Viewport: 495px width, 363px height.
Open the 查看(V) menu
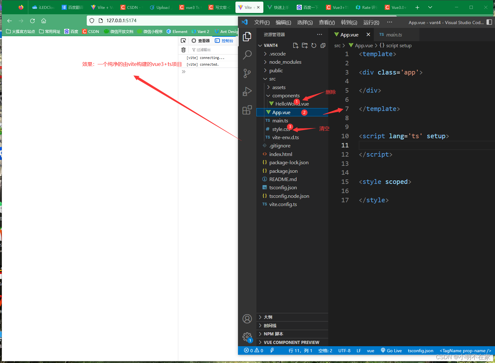click(x=327, y=22)
